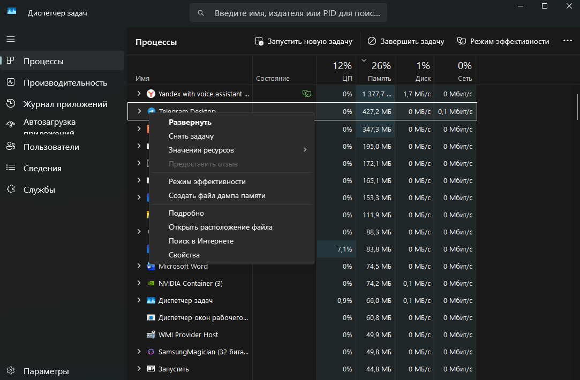Click the 427,2 МБ memory cell
This screenshot has height=380, width=580.
coord(375,111)
